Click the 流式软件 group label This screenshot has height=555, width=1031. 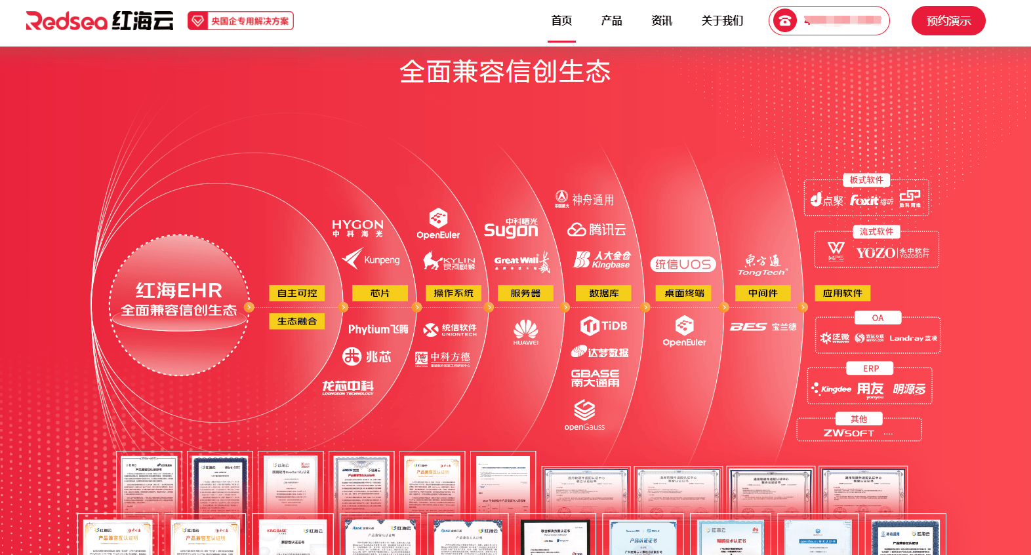coord(877,231)
